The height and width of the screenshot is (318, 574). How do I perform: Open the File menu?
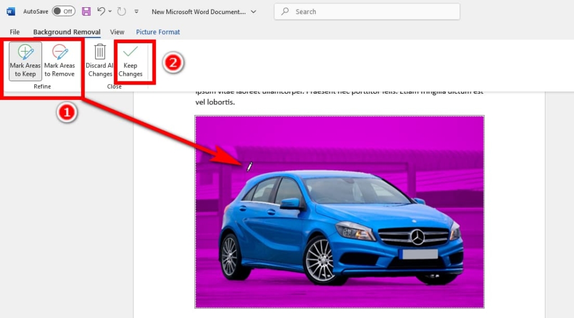tap(15, 32)
